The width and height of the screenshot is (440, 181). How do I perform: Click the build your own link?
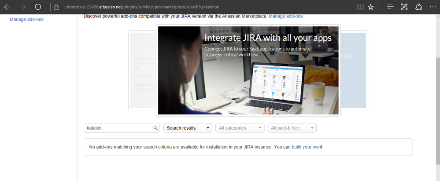[x=306, y=147]
